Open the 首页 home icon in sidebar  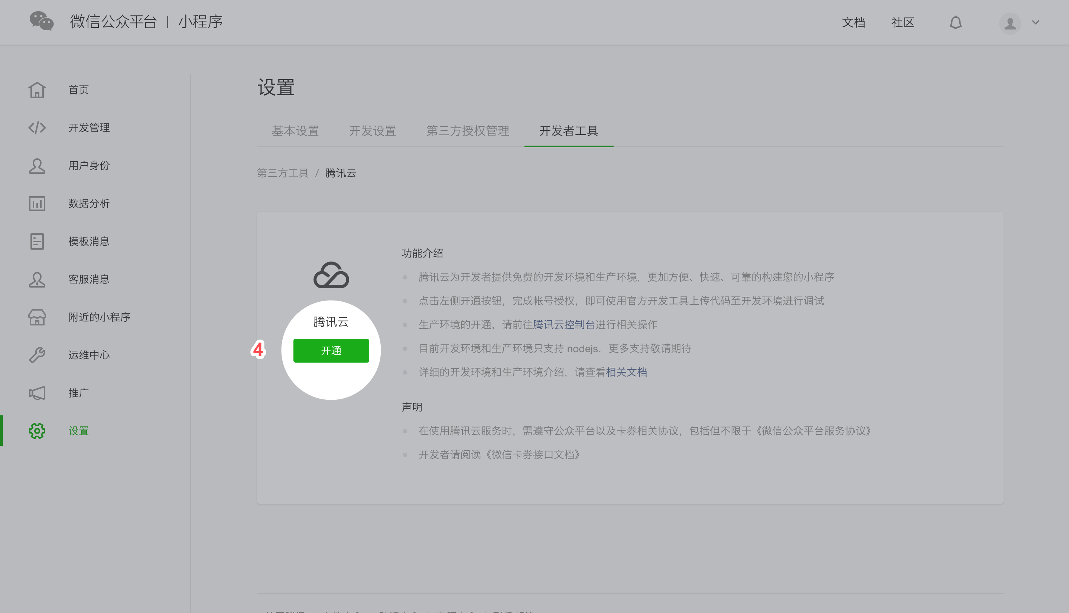(37, 90)
